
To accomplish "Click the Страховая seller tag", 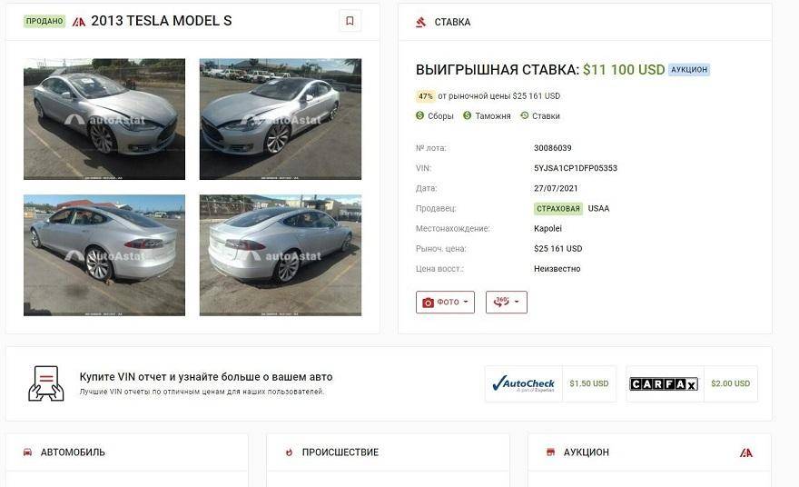I will [557, 208].
